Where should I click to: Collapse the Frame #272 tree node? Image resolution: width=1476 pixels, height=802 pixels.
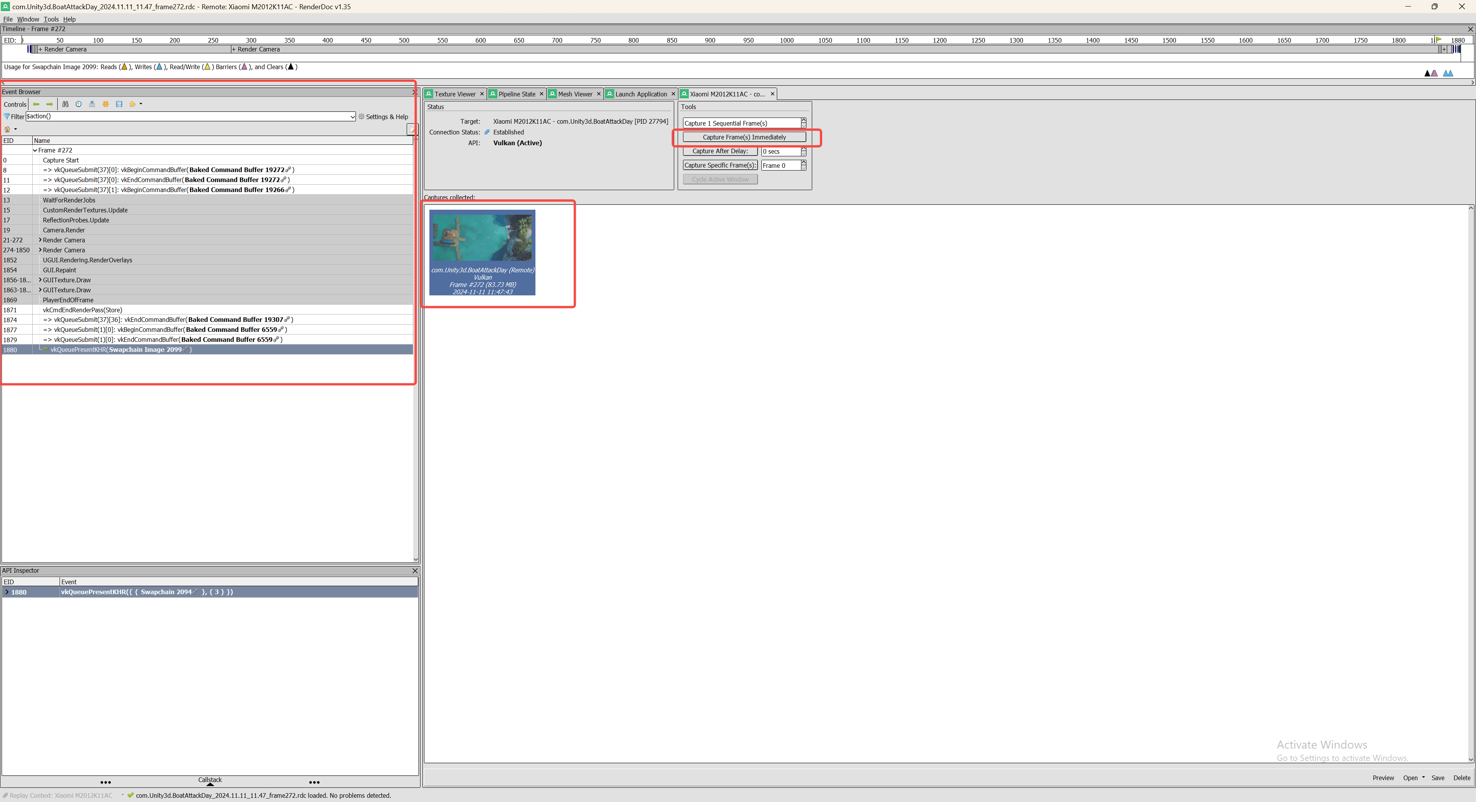(35, 151)
